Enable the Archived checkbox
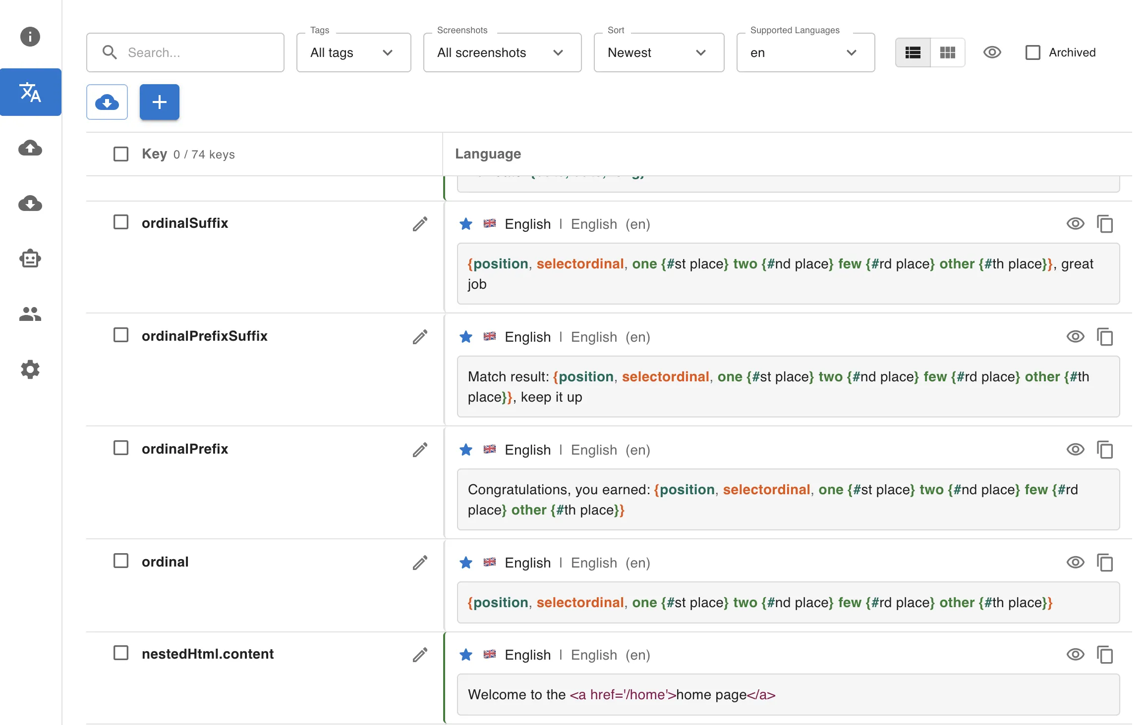Image resolution: width=1146 pixels, height=725 pixels. coord(1032,52)
